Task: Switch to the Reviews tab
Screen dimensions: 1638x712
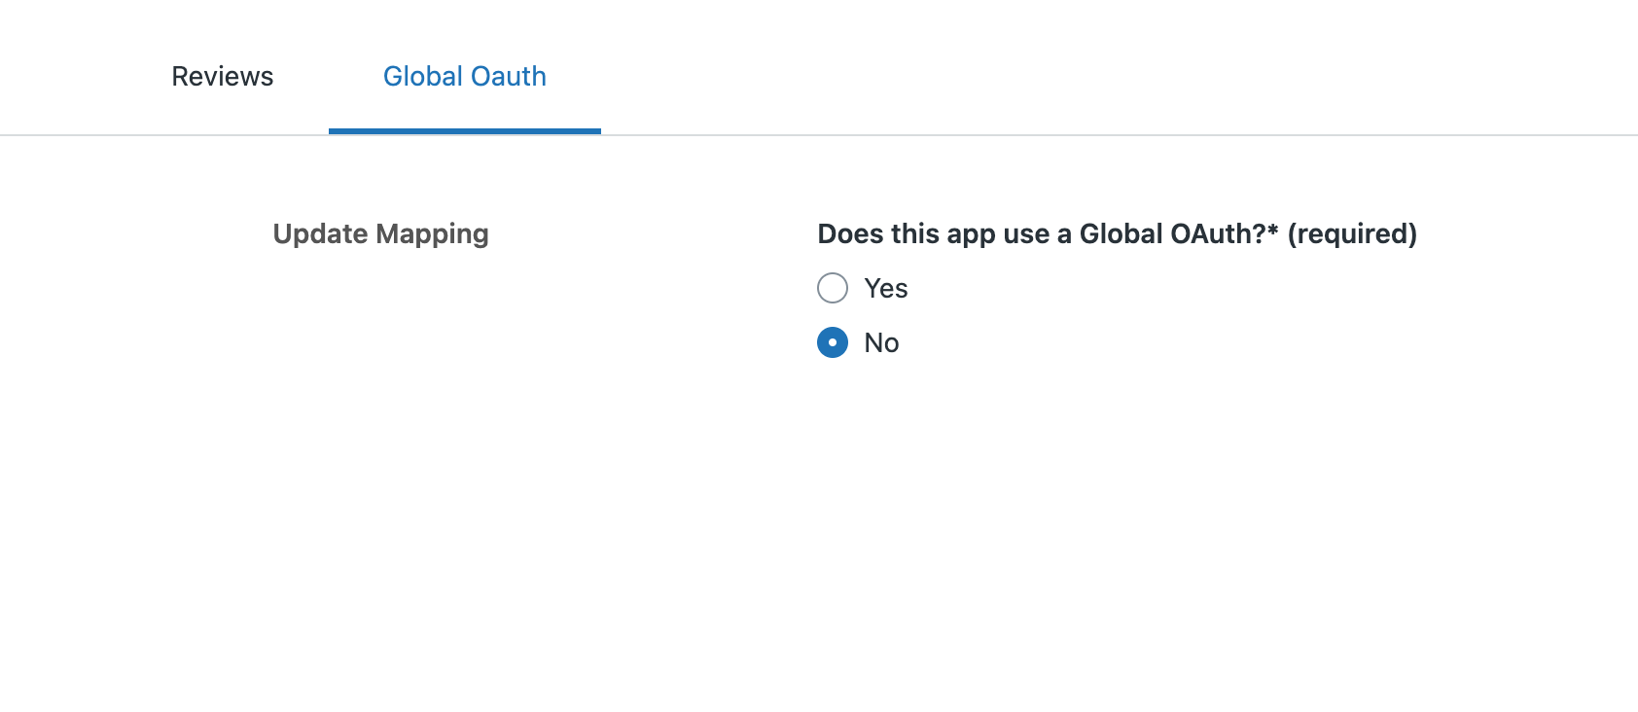Action: (x=222, y=76)
